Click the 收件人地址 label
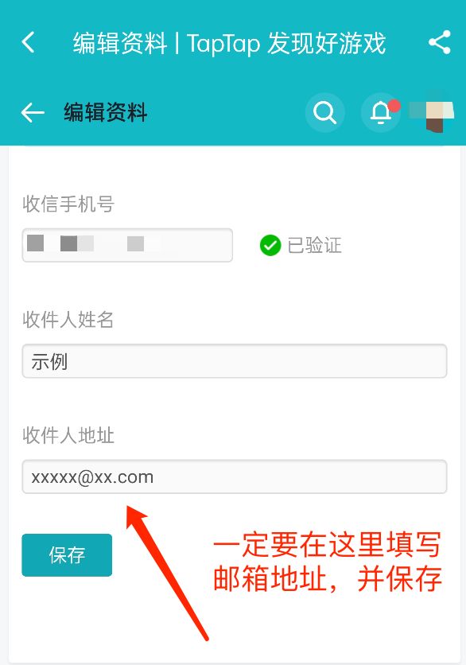The height and width of the screenshot is (665, 466). click(x=68, y=435)
